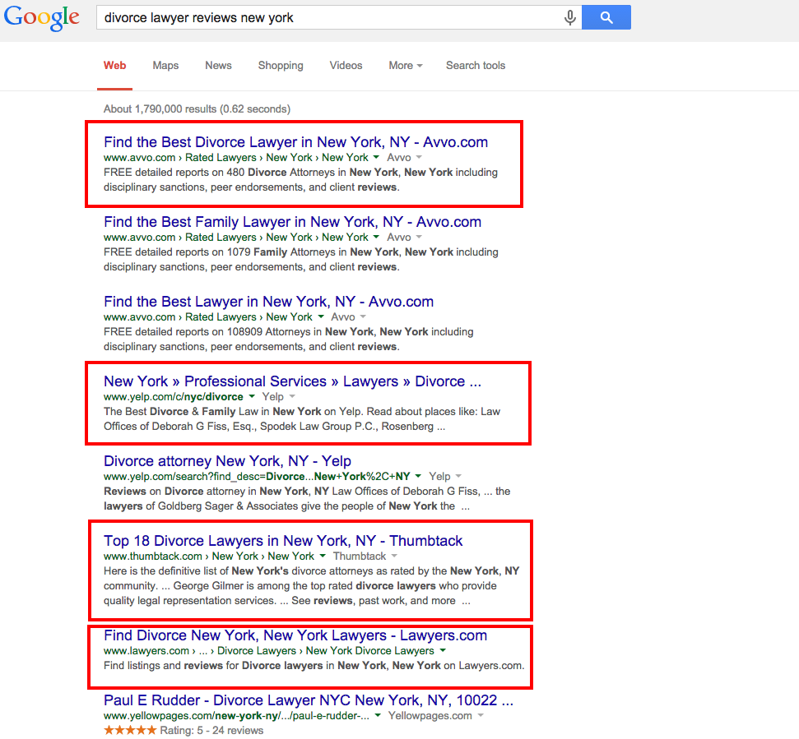The height and width of the screenshot is (739, 799).
Task: Click snippet 'The Best Divorce & Family Law in New York'
Action: 302,419
